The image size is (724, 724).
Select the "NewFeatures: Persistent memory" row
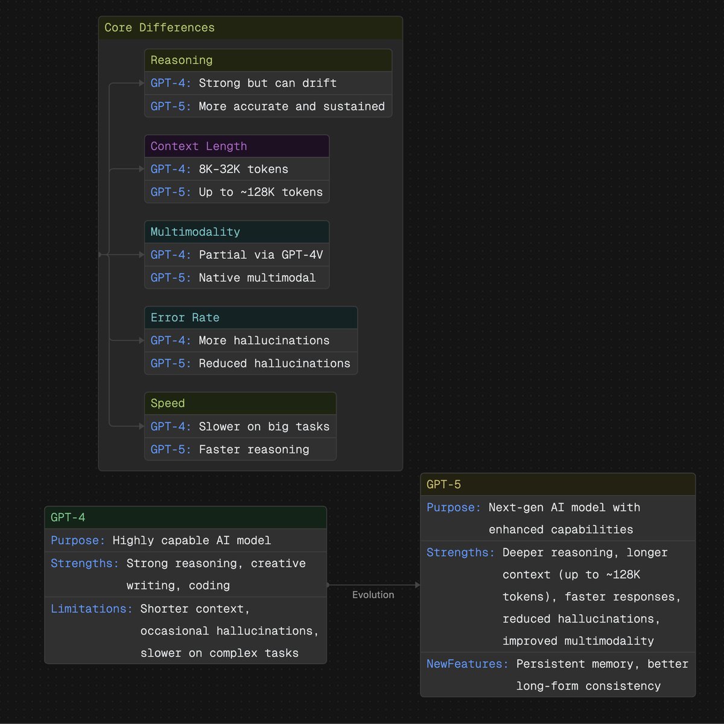[558, 675]
